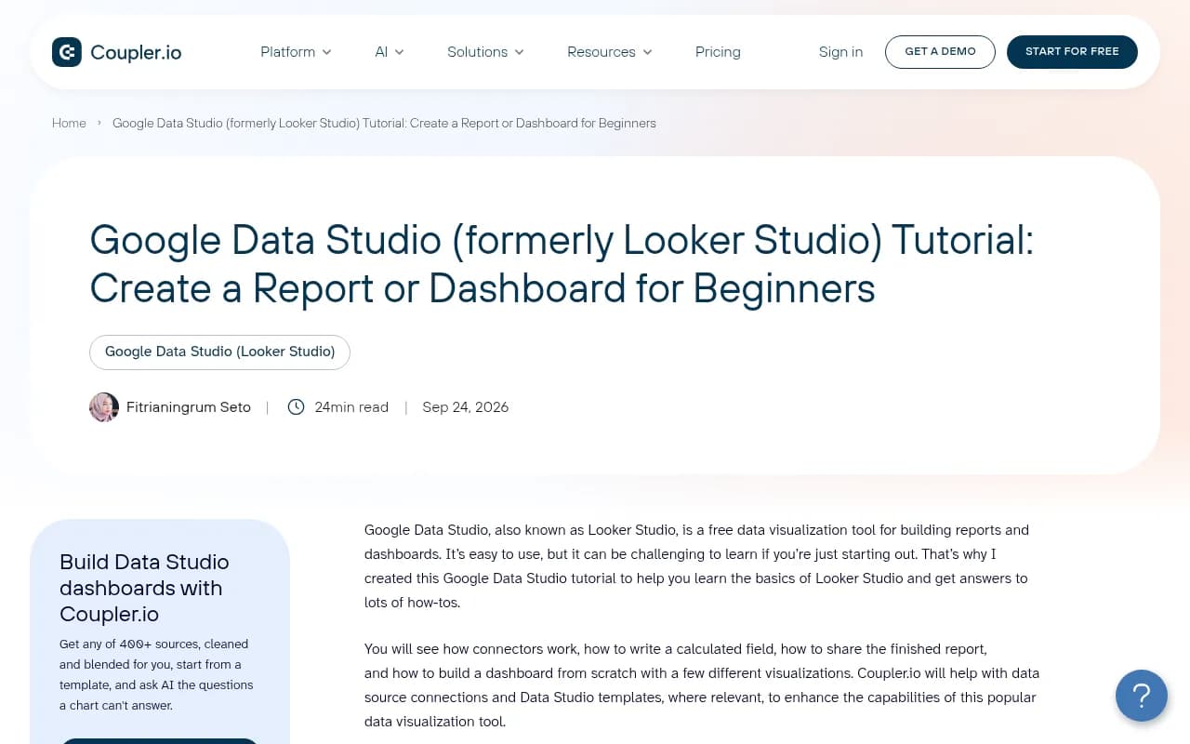Click Fitrianingrum Seto's avatar photo
This screenshot has width=1190, height=744.
[104, 407]
